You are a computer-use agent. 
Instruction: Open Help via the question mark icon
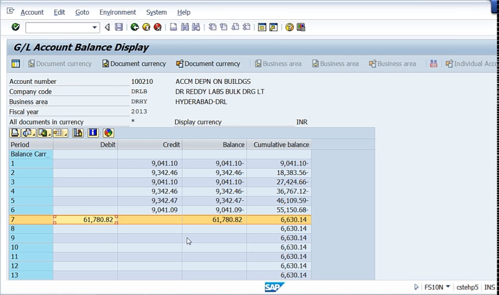point(289,27)
